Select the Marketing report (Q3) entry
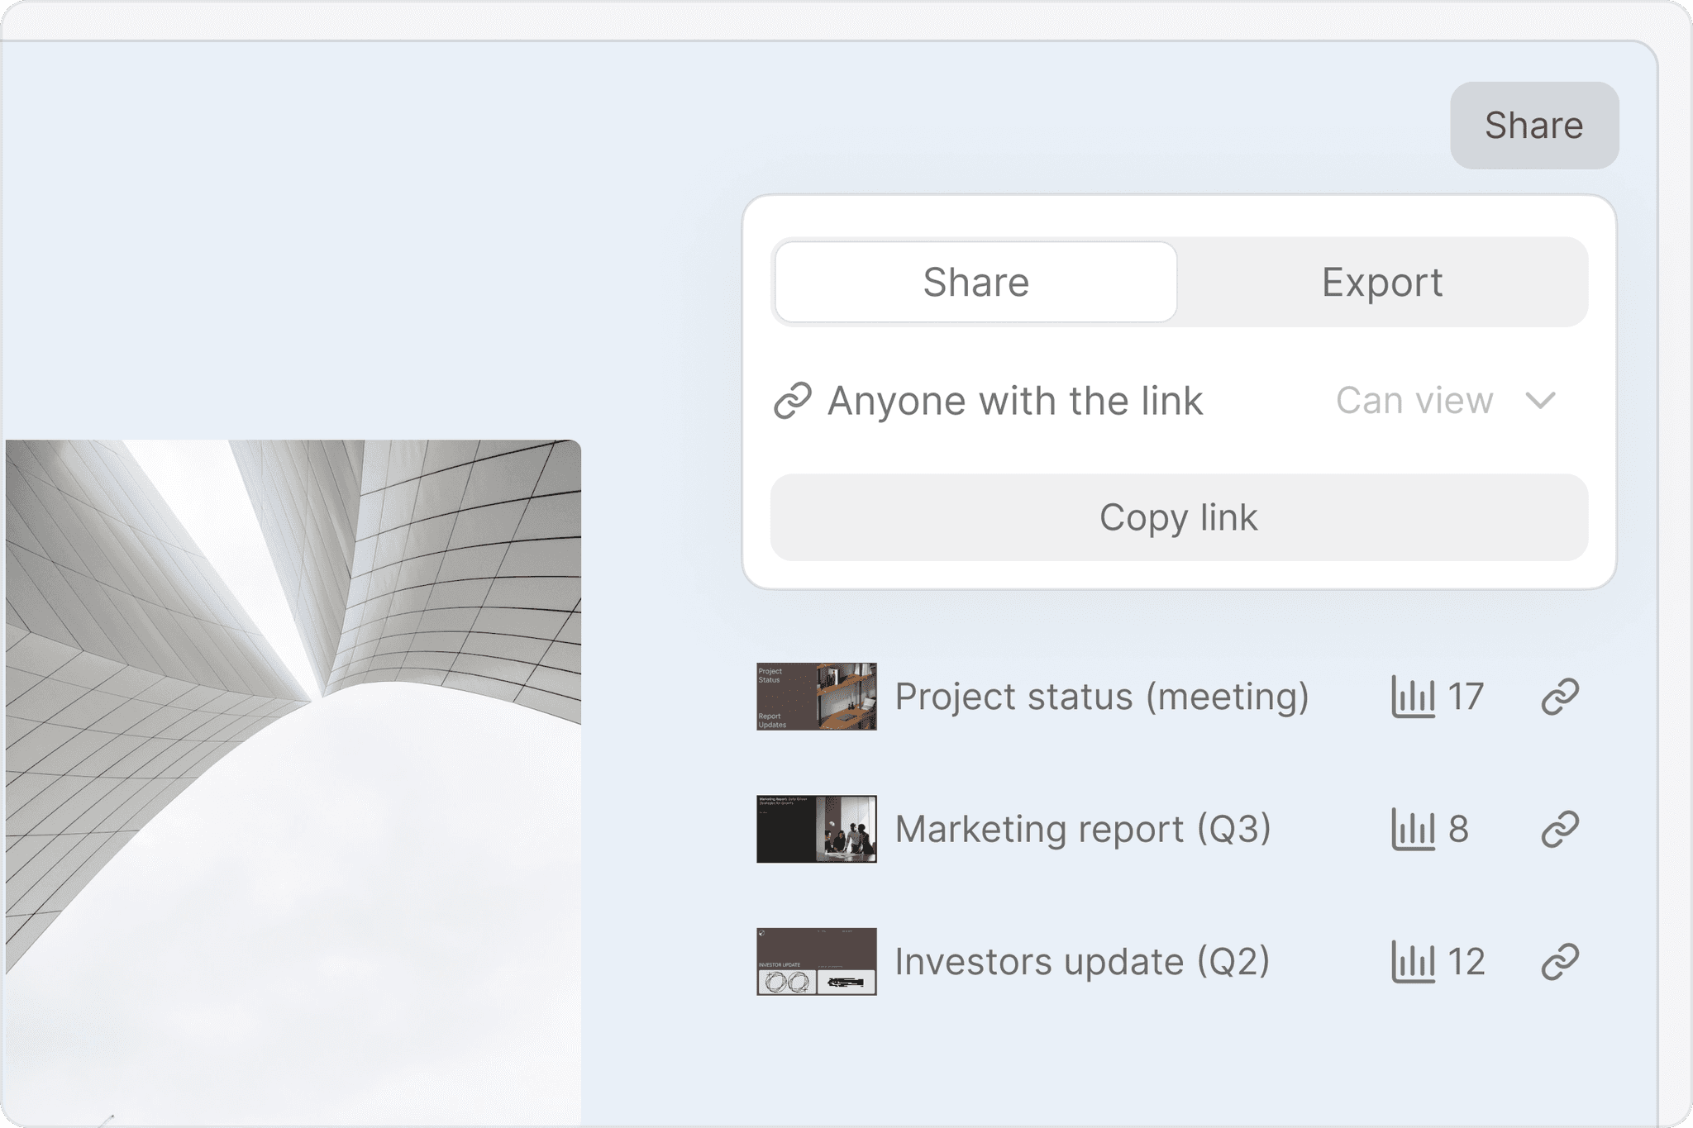This screenshot has height=1128, width=1693. coord(1084,829)
